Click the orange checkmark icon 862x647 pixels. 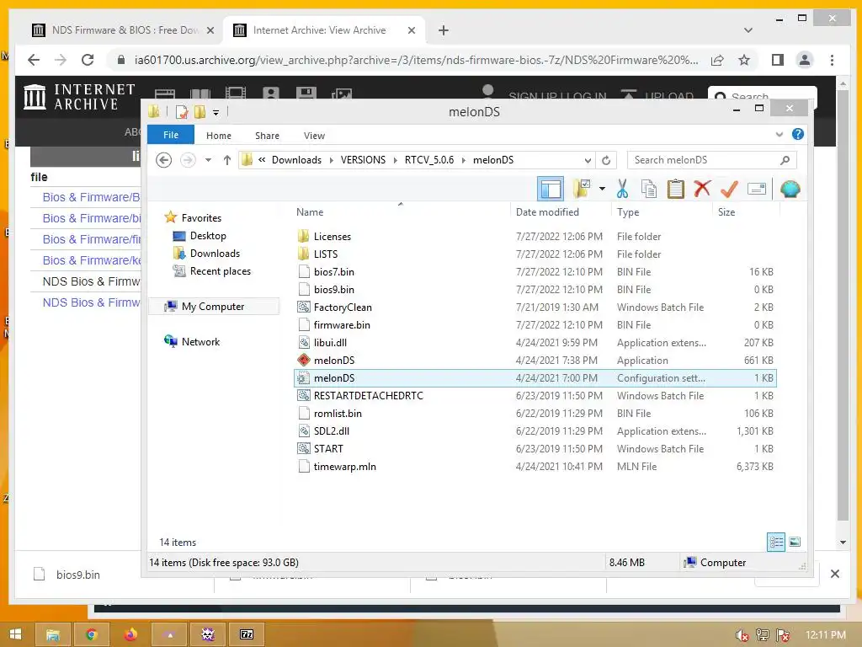729,190
